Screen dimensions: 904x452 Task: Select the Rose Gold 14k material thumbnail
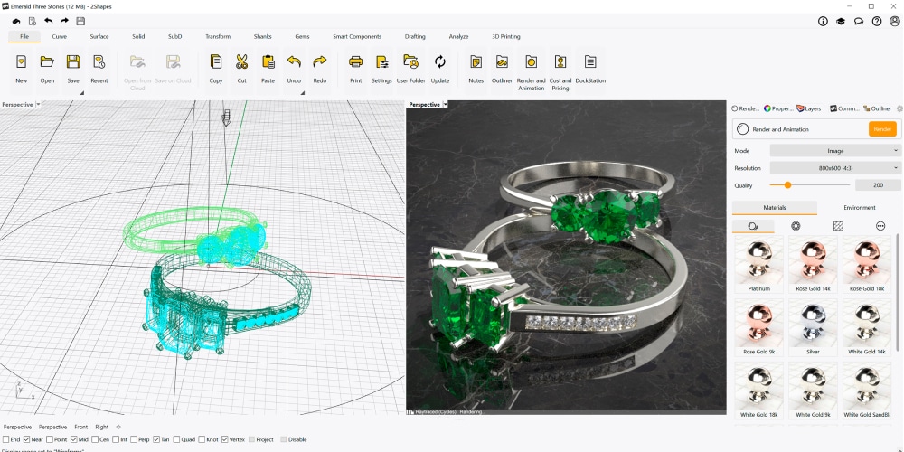point(813,263)
